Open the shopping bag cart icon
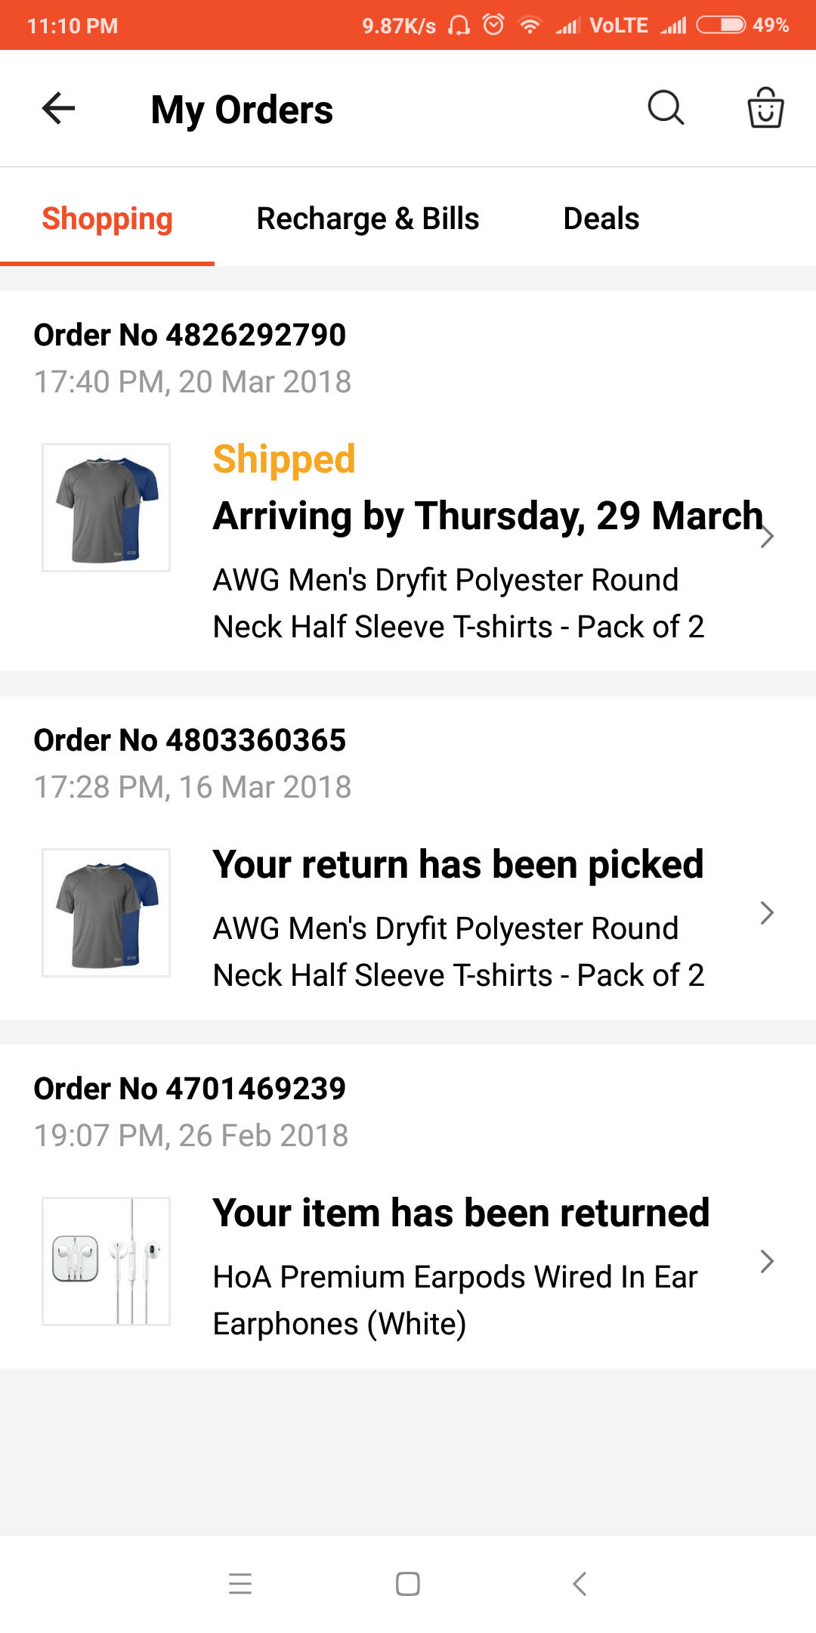Image resolution: width=816 pixels, height=1633 pixels. [x=765, y=108]
